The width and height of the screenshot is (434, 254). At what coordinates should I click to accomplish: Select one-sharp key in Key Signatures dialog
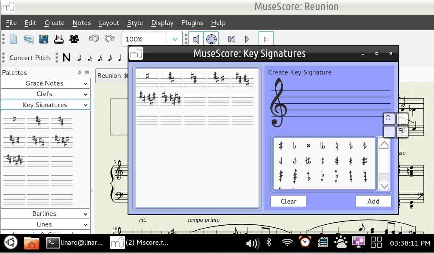pyautogui.click(x=147, y=78)
